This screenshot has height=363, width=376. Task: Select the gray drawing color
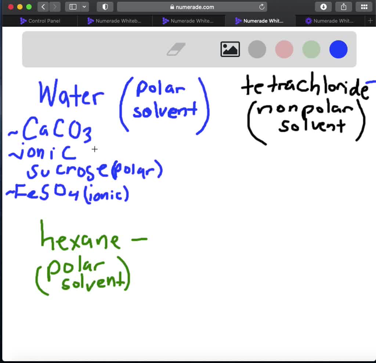coord(257,49)
